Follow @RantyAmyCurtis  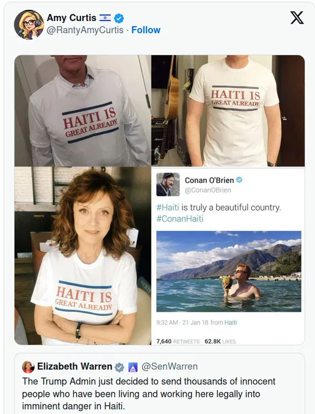146,30
